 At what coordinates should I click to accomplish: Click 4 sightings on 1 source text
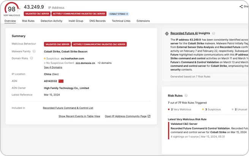click(x=184, y=137)
